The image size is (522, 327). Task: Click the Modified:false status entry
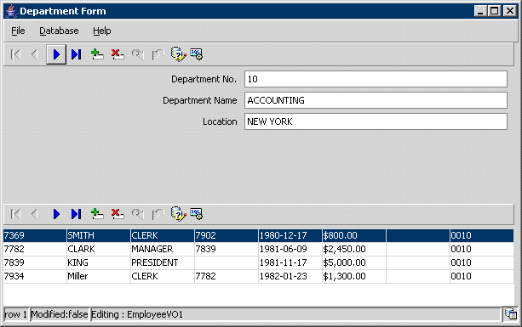pyautogui.click(x=60, y=314)
